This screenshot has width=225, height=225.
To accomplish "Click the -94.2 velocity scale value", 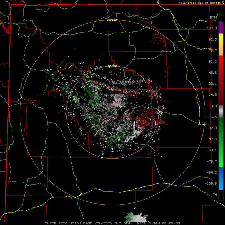I will click(212, 172).
